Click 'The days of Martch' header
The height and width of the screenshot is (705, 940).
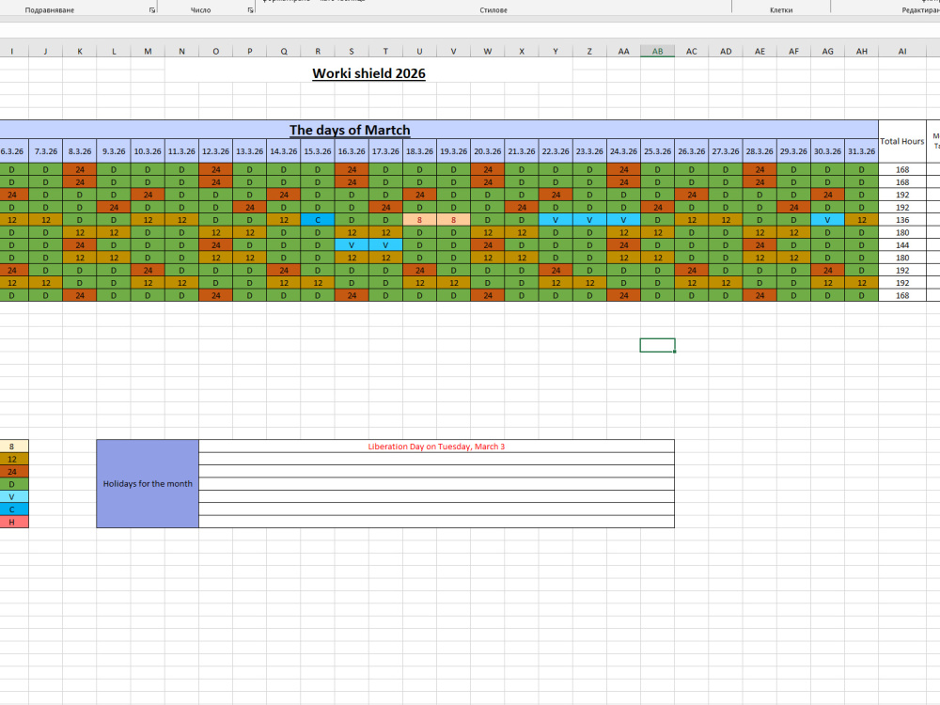[350, 130]
